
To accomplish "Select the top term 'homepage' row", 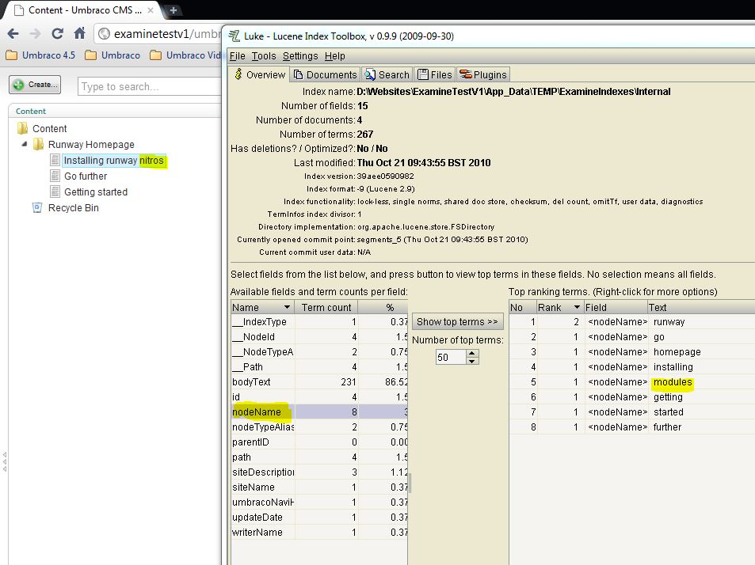I will (631, 352).
